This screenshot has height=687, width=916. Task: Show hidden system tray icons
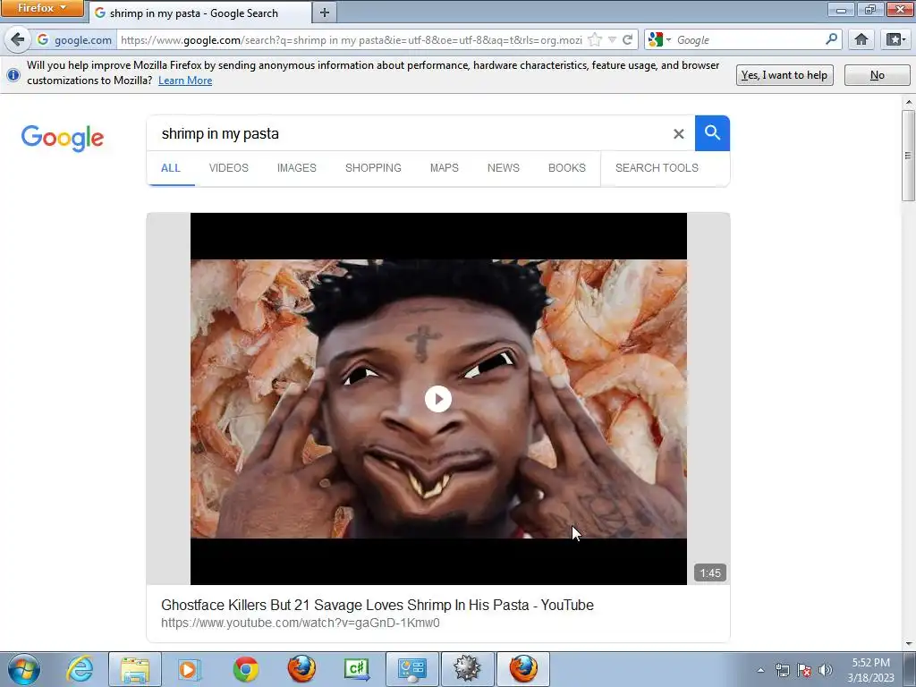coord(760,670)
